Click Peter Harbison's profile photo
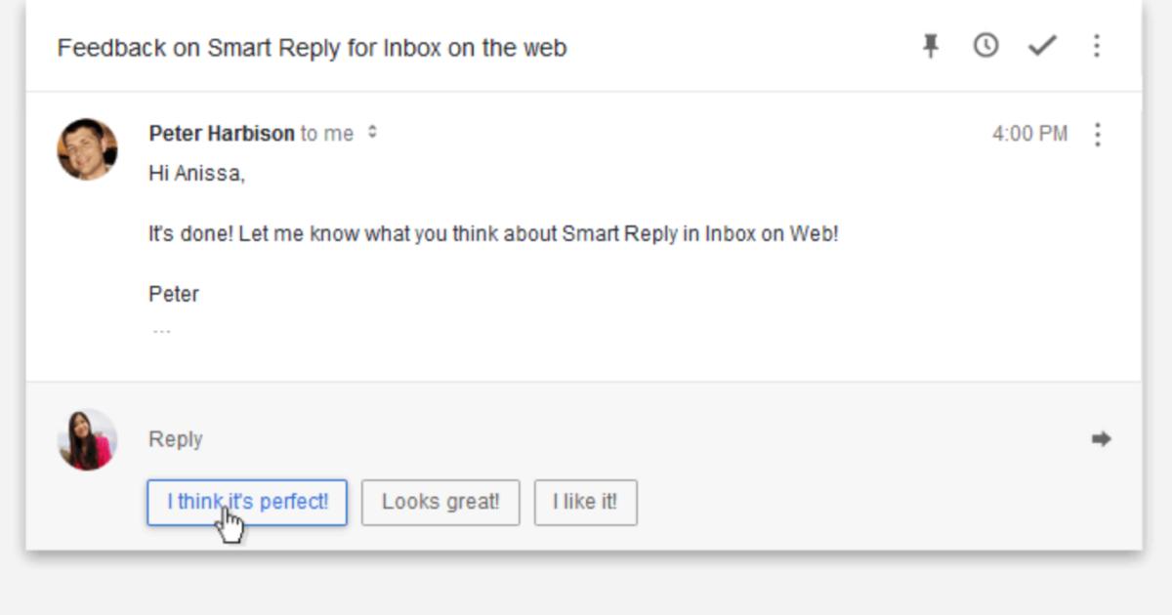 pos(87,149)
